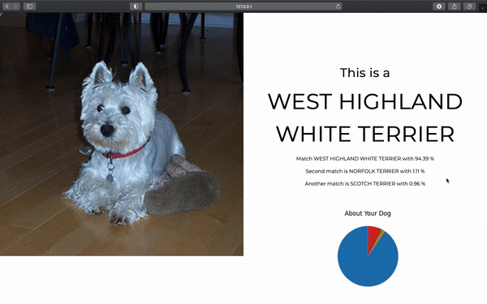
Task: Select the SCOTCH TERRIER match line
Action: (x=365, y=184)
